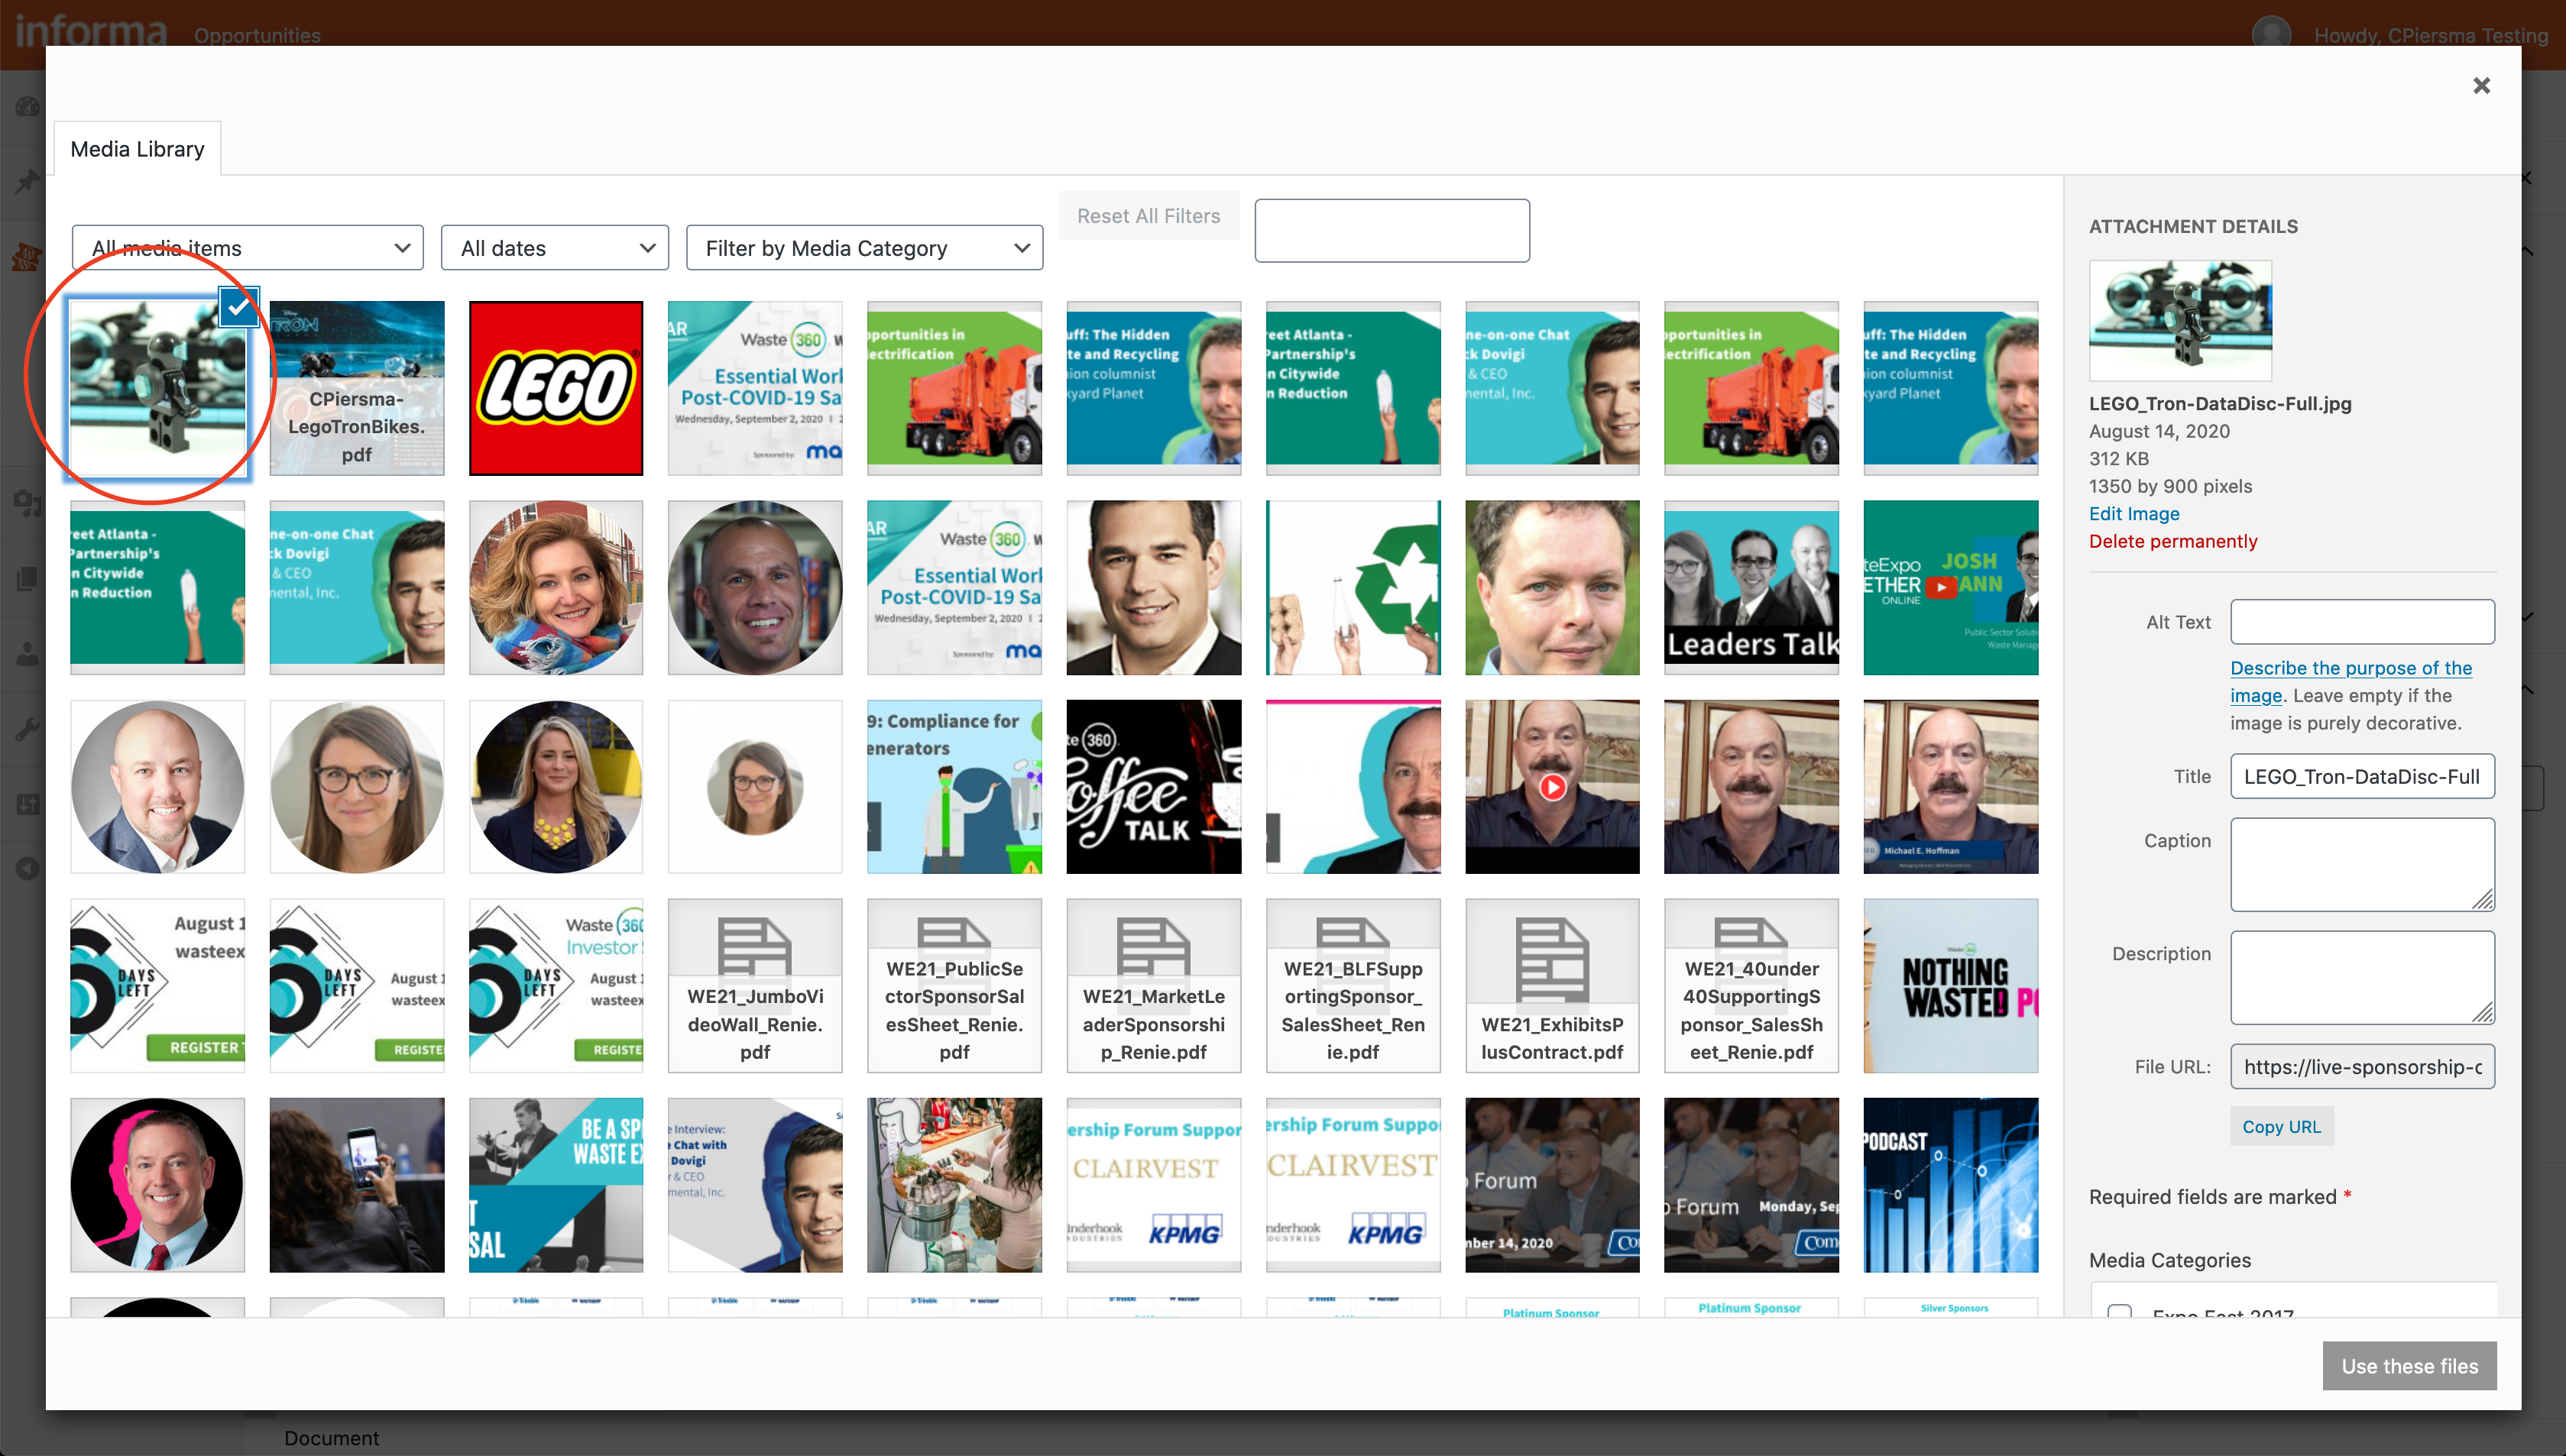
Task: Click the Edit Image link
Action: click(2133, 513)
